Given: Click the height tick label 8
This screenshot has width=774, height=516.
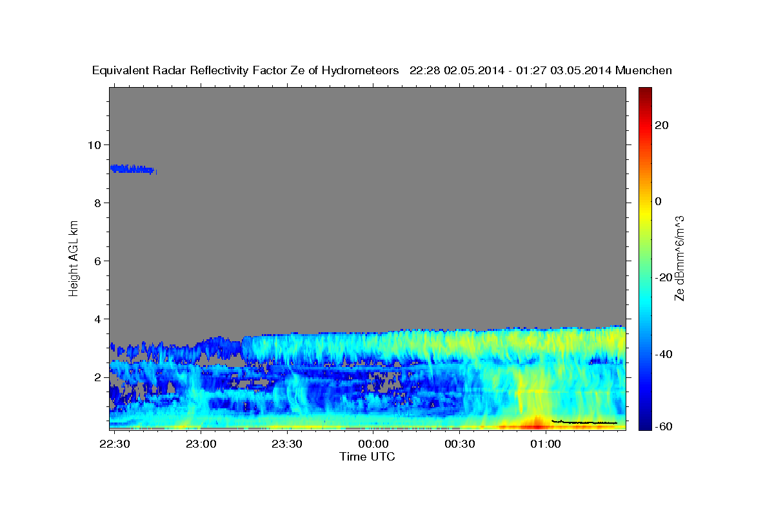Looking at the screenshot, I should click(97, 203).
